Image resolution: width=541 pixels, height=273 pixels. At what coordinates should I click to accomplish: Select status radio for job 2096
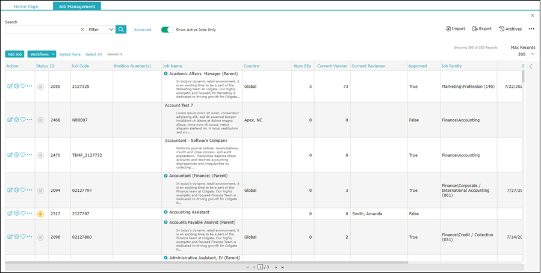coord(41,238)
